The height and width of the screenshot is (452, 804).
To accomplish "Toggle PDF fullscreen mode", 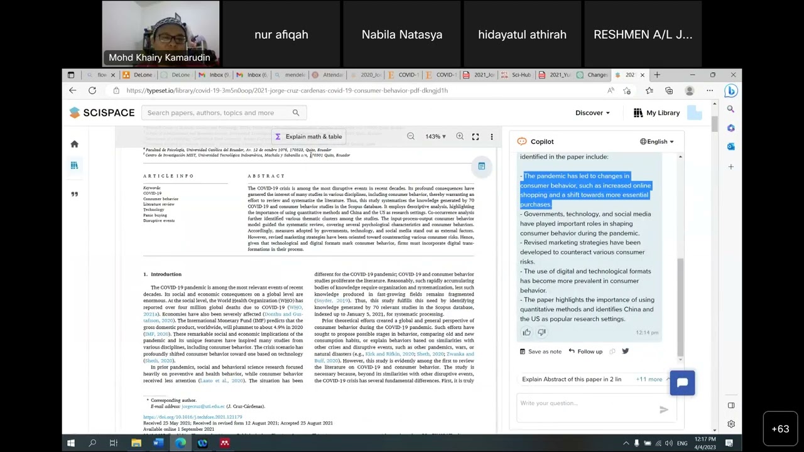I will pyautogui.click(x=475, y=136).
